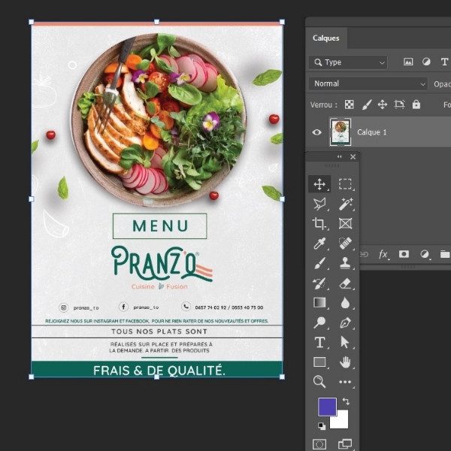Toggle lock all padlock icon
Screen dimensions: 451x451
click(x=416, y=104)
